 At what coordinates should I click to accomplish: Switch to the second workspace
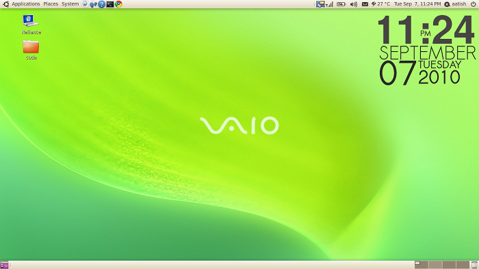435,265
